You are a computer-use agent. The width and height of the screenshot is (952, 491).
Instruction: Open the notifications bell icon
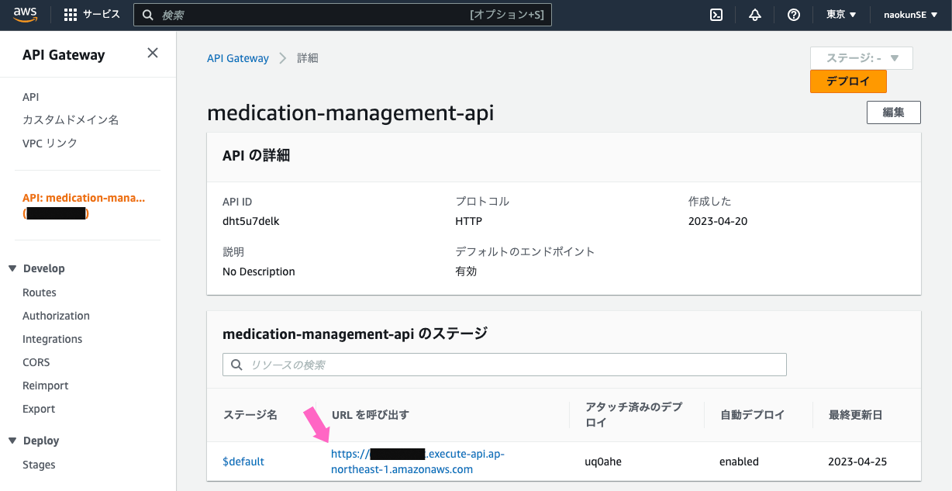pos(755,15)
